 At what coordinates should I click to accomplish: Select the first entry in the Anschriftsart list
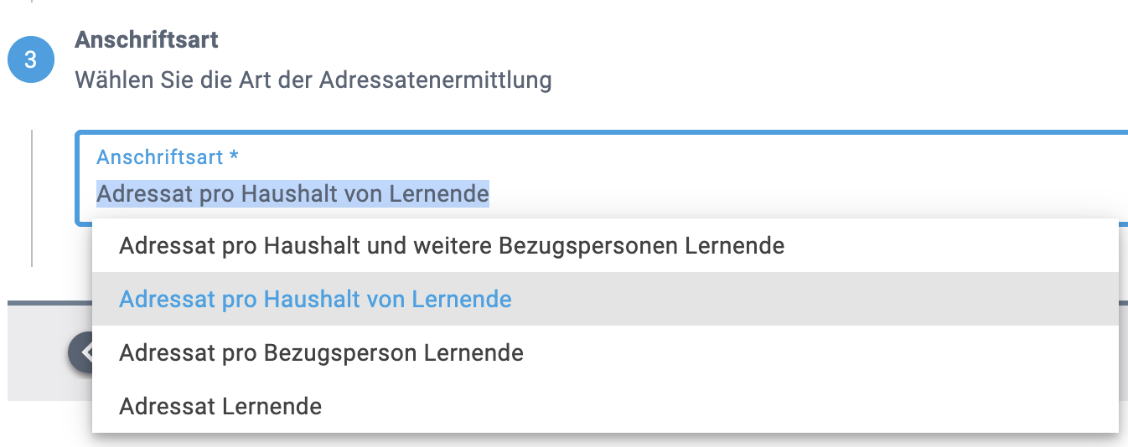452,246
